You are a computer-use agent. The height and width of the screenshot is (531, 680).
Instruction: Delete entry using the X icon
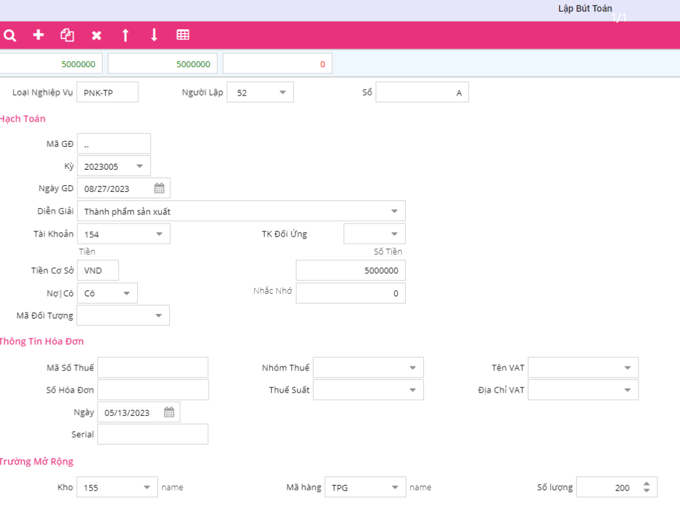[x=96, y=35]
